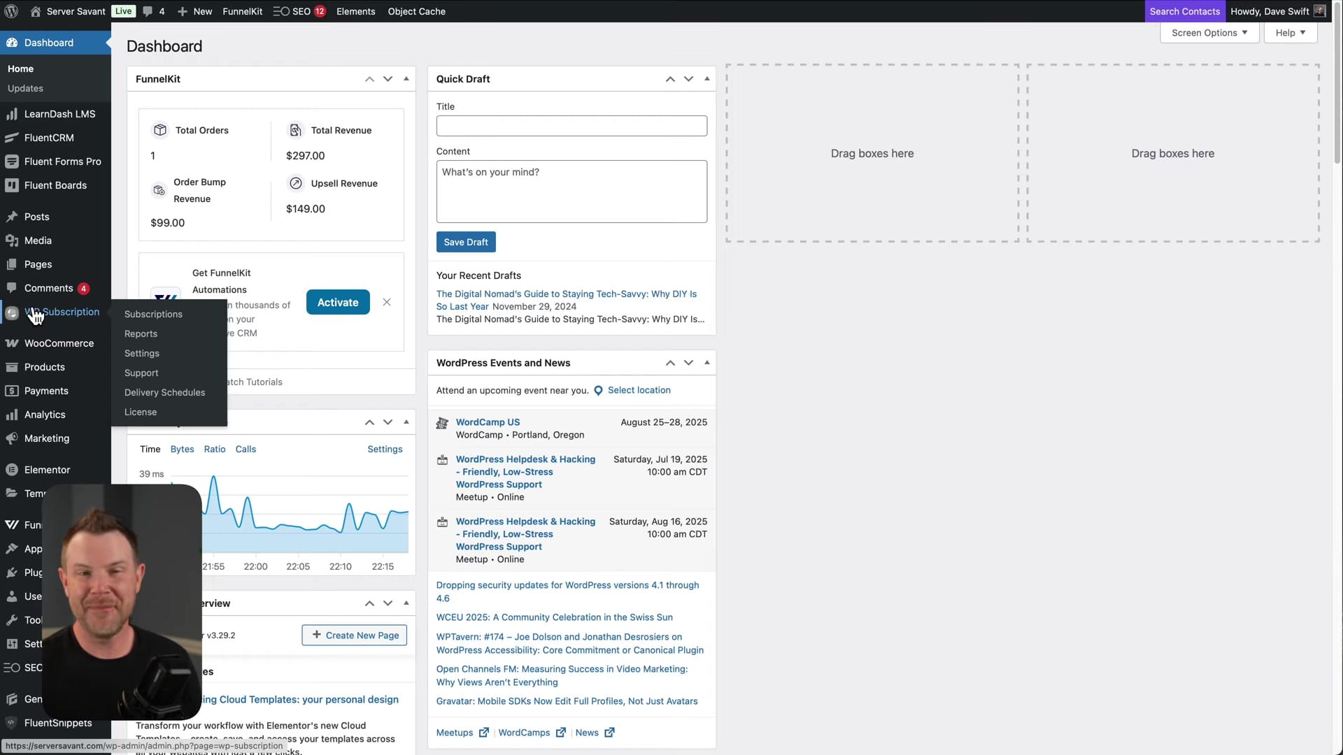
Task: Dismiss the FluentKit Automations promo
Action: click(387, 302)
